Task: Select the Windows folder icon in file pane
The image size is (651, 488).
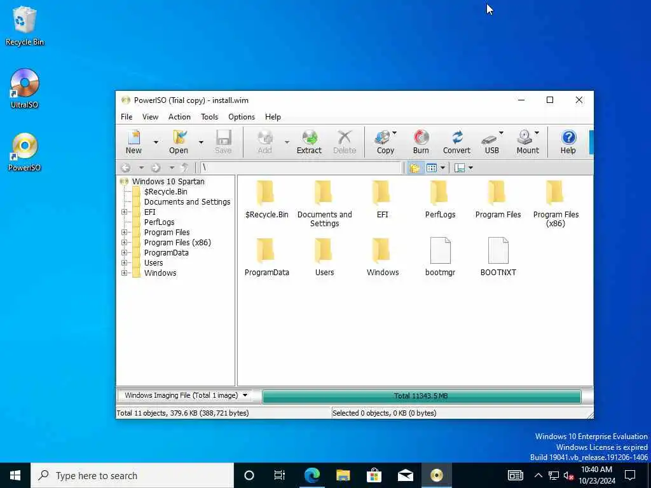Action: (x=382, y=251)
